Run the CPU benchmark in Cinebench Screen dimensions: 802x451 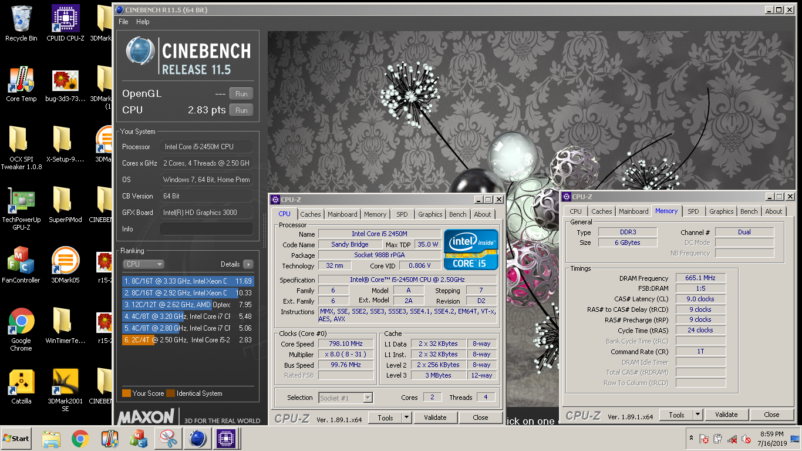coord(241,110)
